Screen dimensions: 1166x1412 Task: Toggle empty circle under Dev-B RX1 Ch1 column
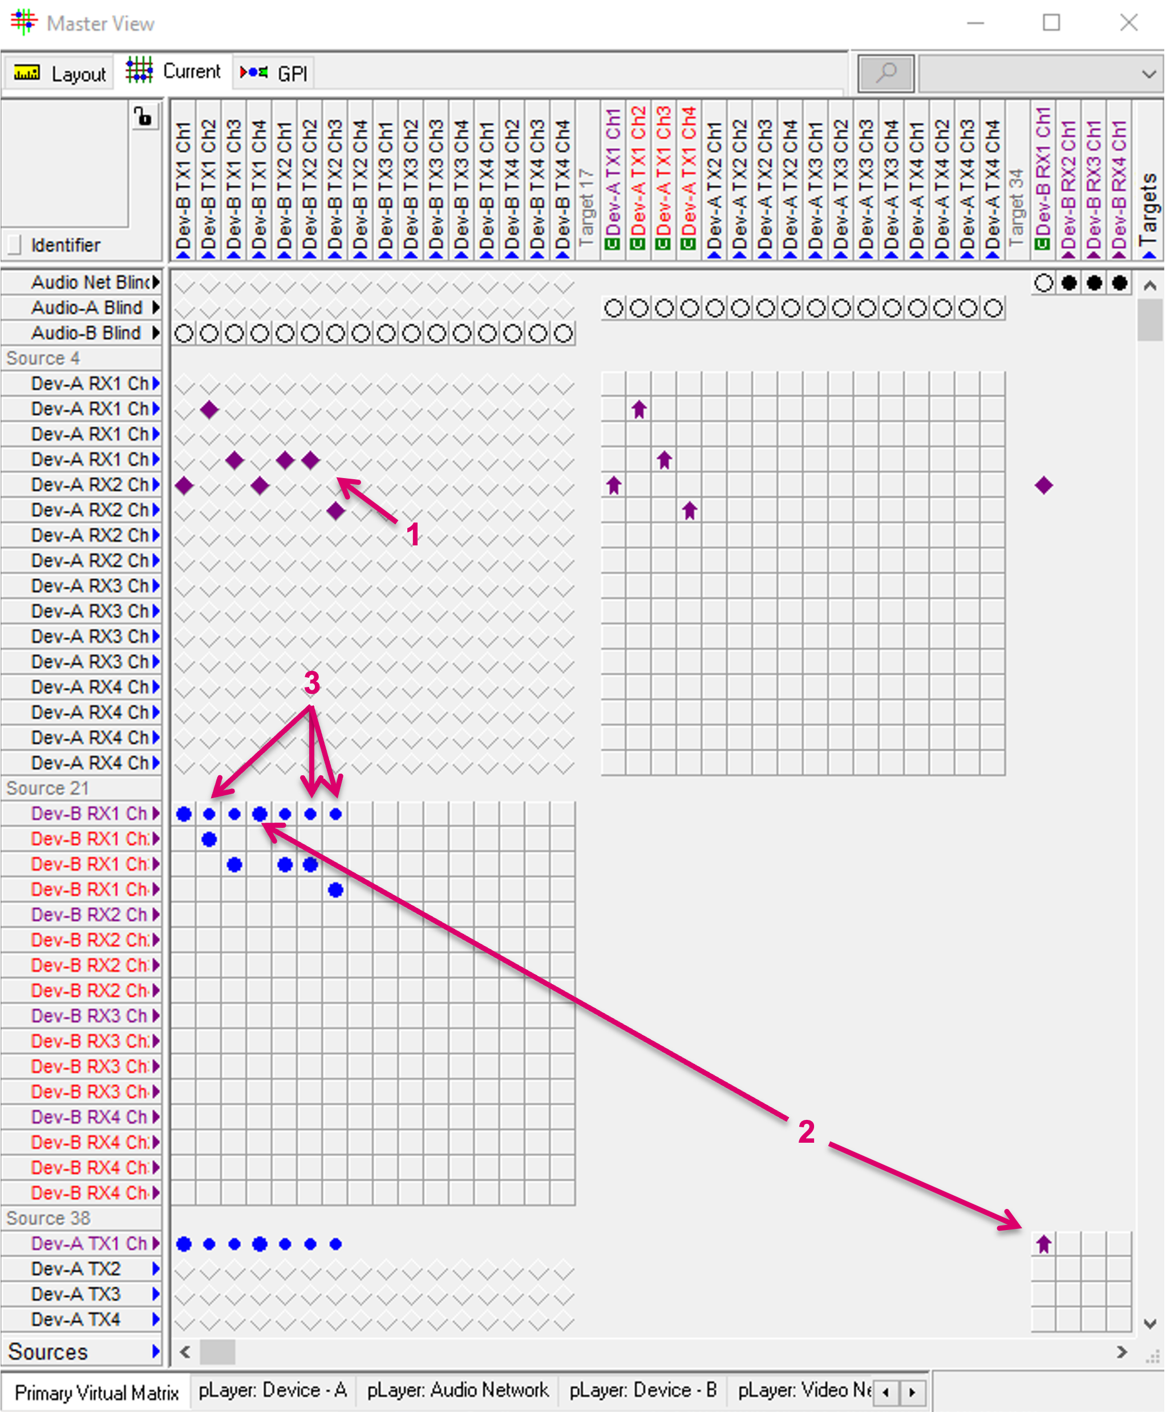pyautogui.click(x=1043, y=283)
